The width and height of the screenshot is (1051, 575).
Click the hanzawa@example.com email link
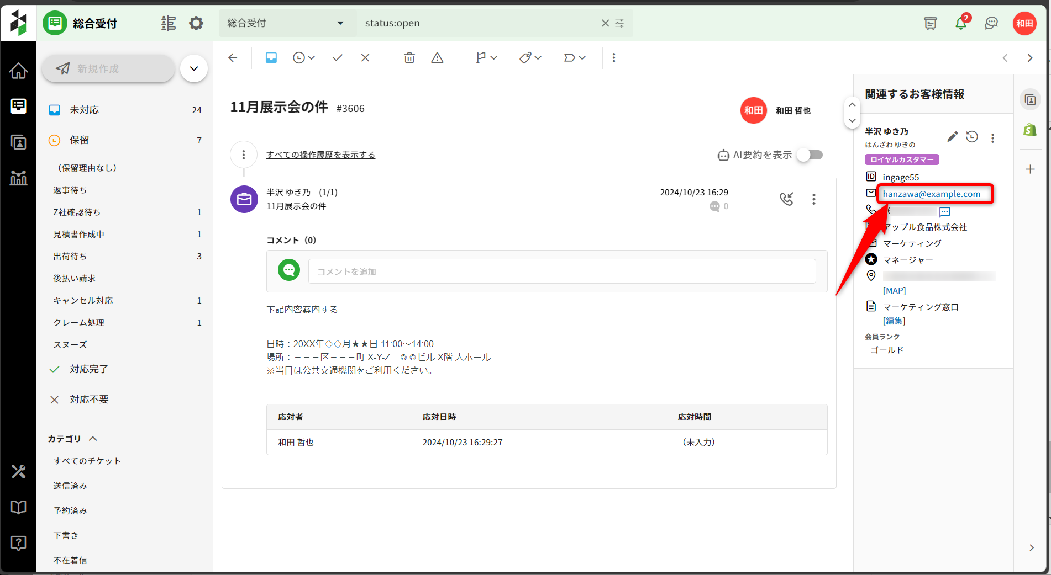[x=931, y=194]
